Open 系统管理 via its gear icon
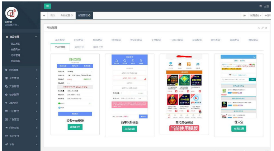 [x=6, y=70]
